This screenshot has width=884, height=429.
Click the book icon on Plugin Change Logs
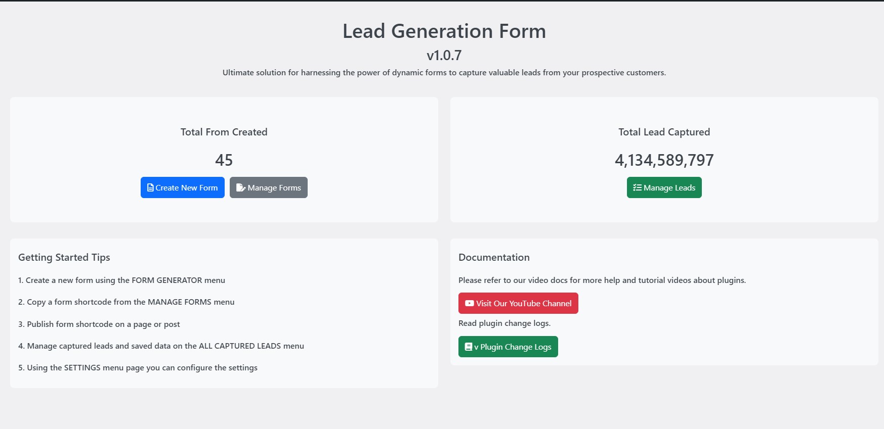point(469,347)
